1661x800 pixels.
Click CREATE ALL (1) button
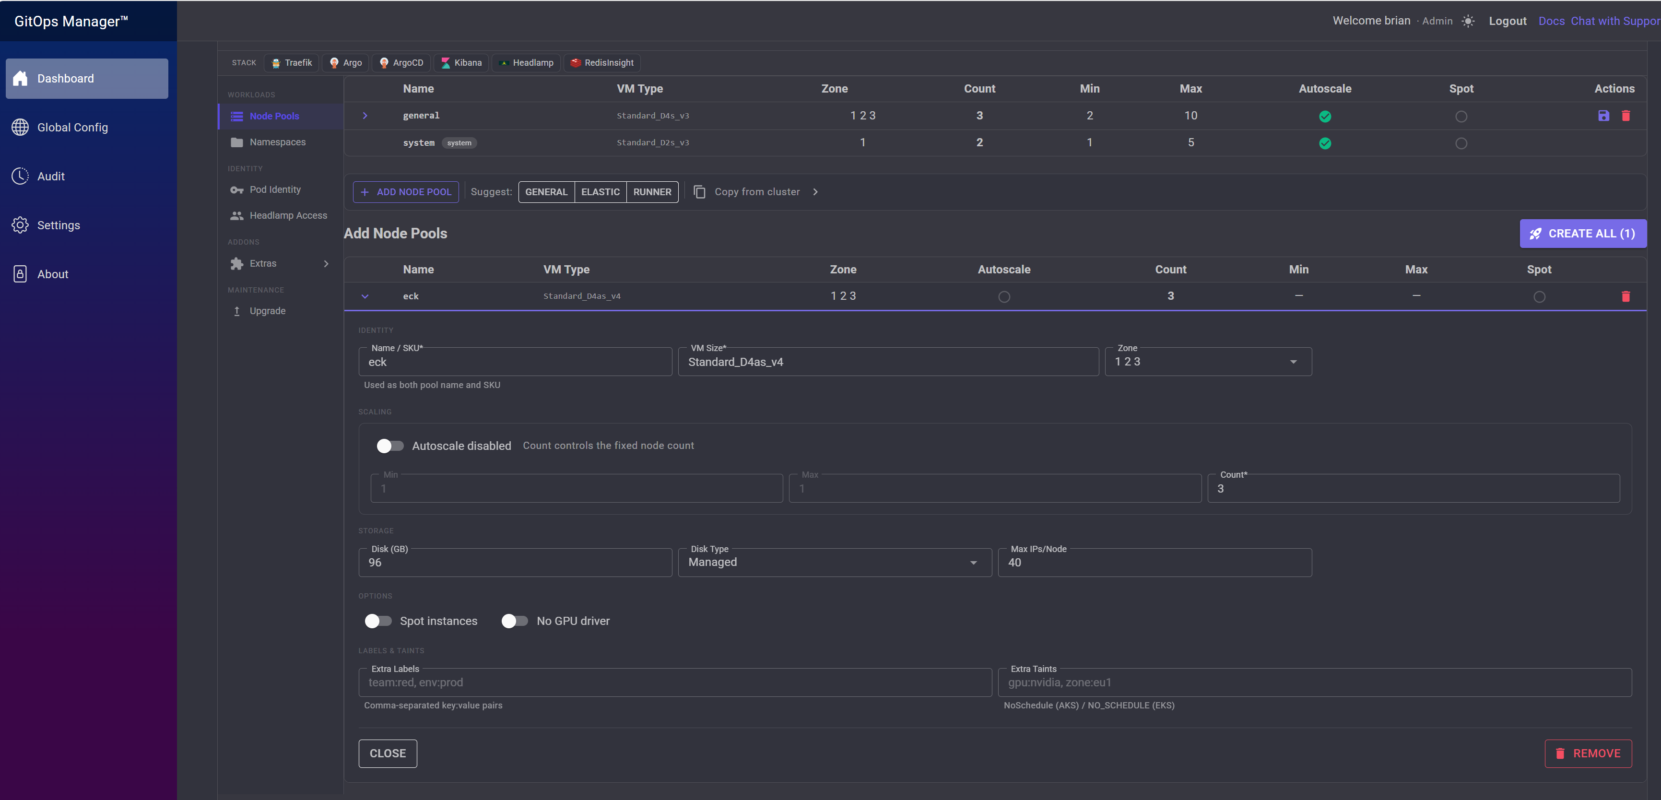[x=1582, y=234]
